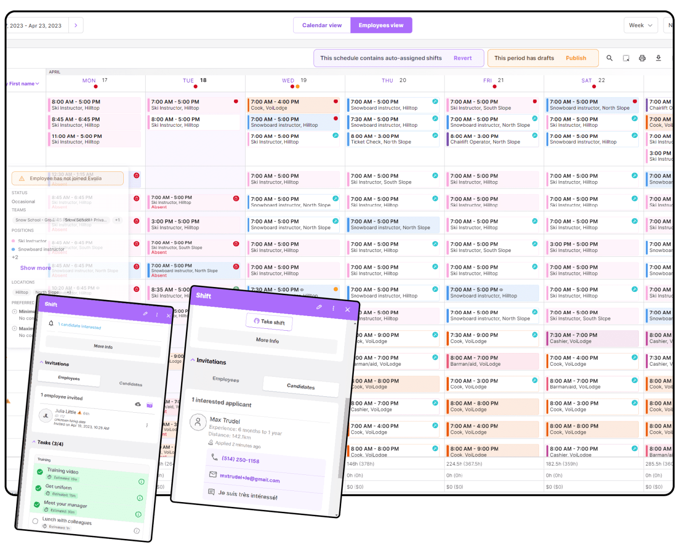This screenshot has height=555, width=679.
Task: Open Wednesday 7:00 AM Cook, VoiLodge shift
Action: (x=291, y=105)
